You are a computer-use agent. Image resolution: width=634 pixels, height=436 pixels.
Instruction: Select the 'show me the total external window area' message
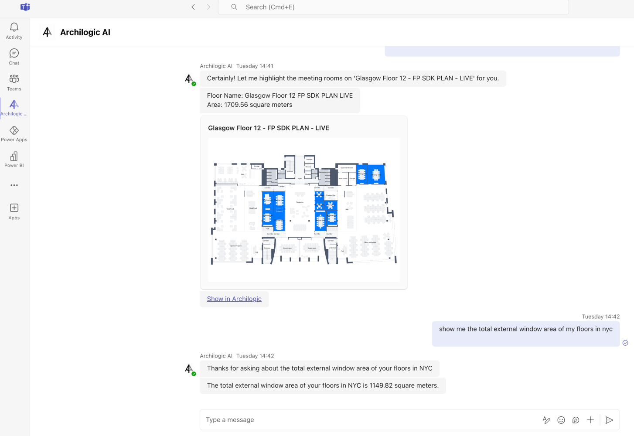(526, 334)
